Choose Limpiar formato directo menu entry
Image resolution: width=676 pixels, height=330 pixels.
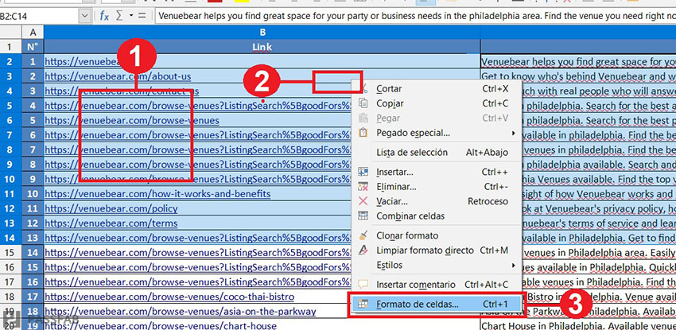click(x=425, y=250)
